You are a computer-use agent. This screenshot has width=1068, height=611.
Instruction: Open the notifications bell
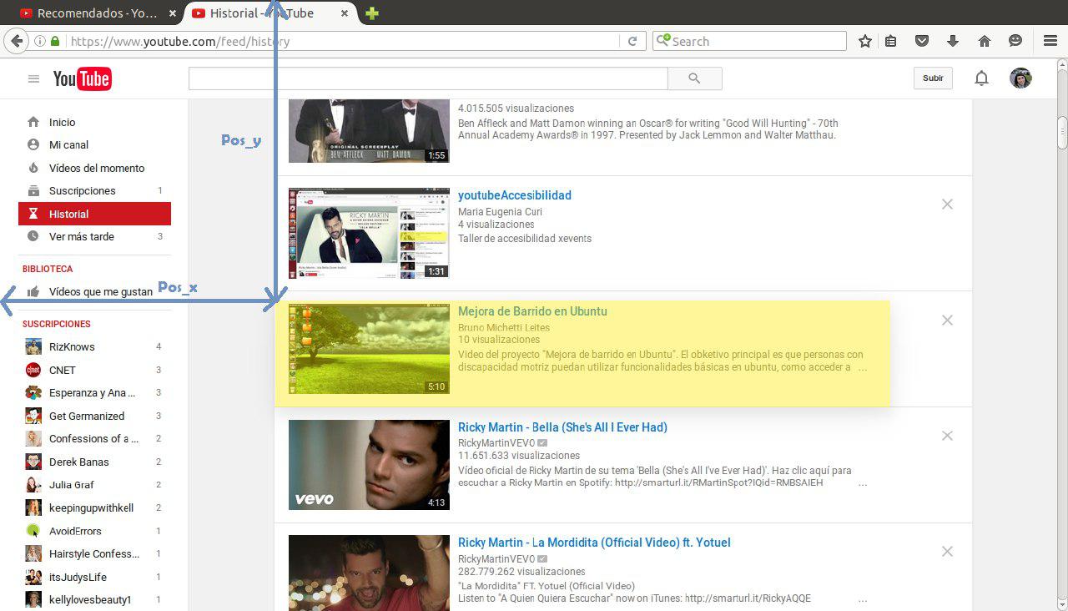click(982, 78)
